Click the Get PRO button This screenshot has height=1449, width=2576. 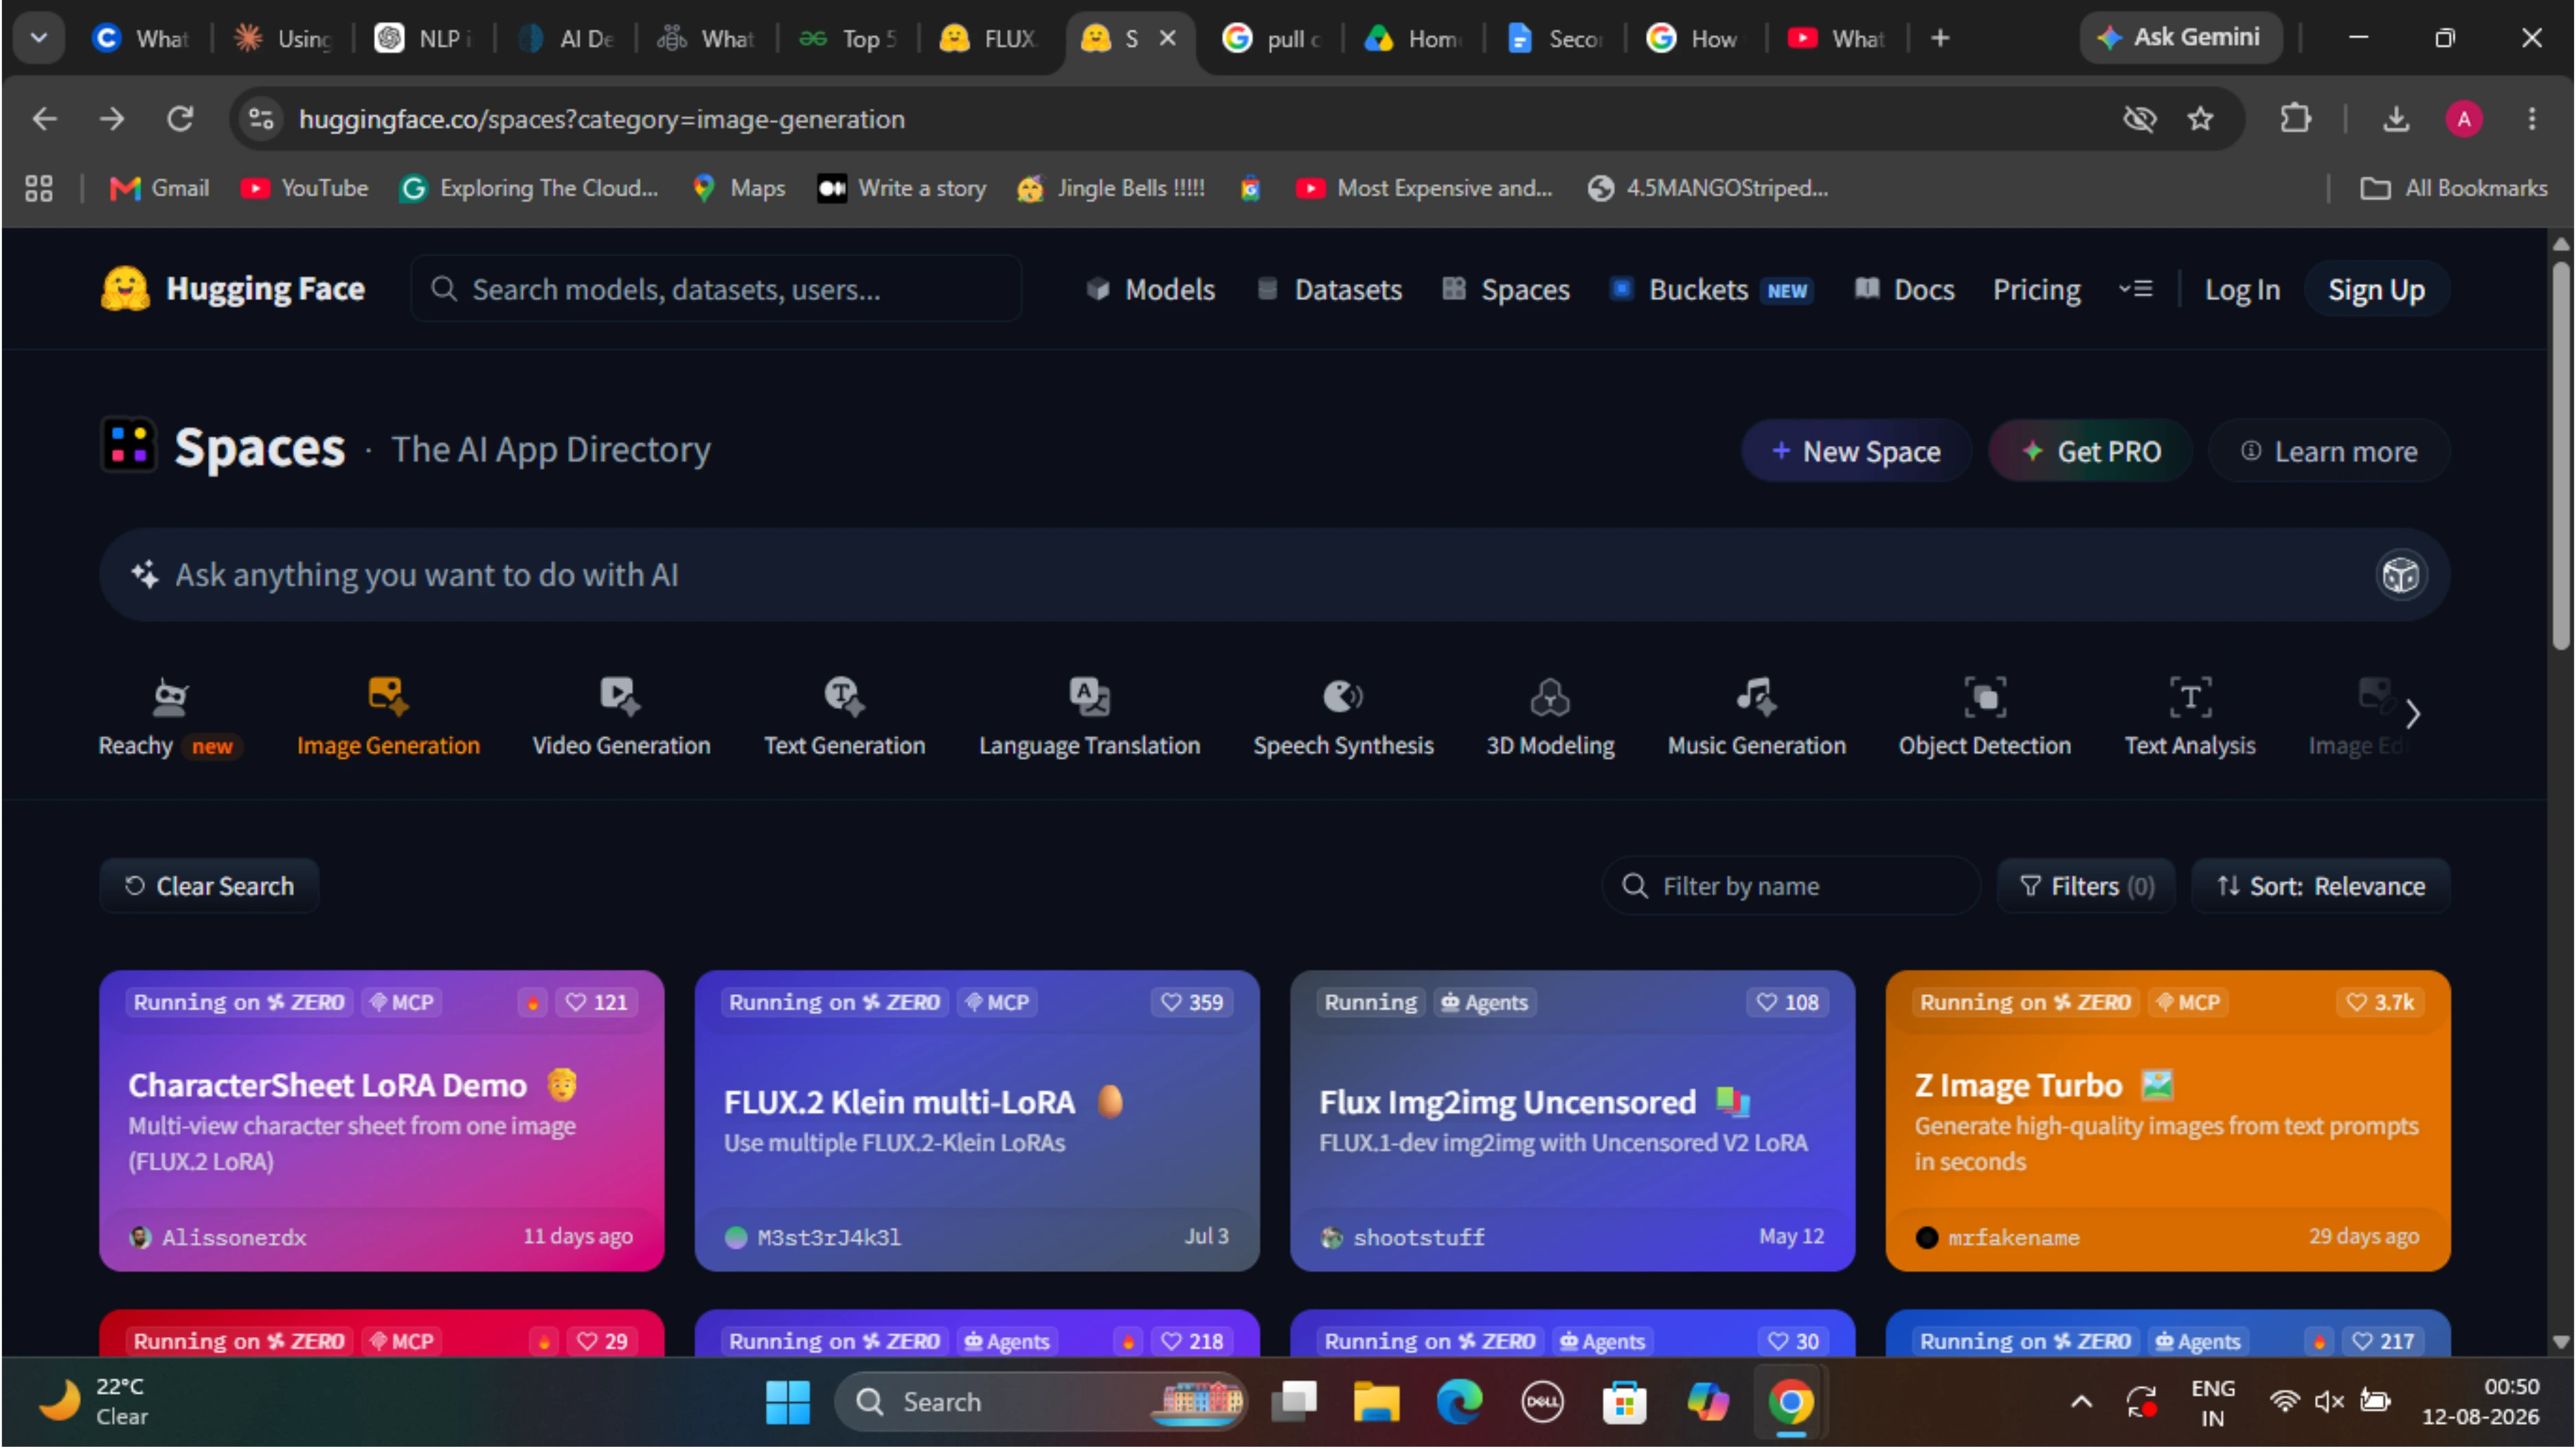(x=2090, y=452)
